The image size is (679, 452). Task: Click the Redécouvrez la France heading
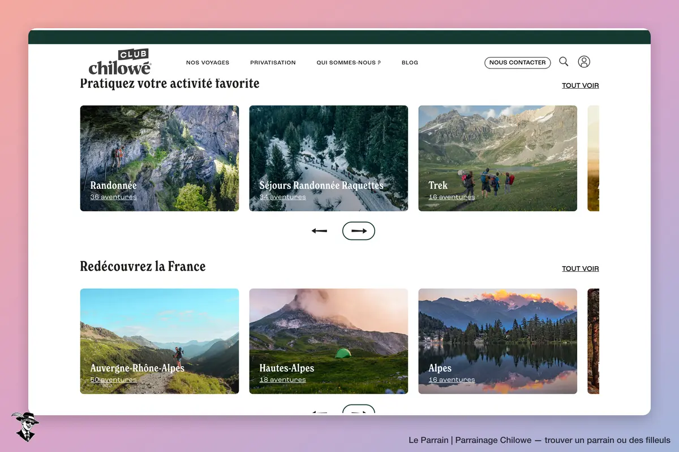[143, 266]
